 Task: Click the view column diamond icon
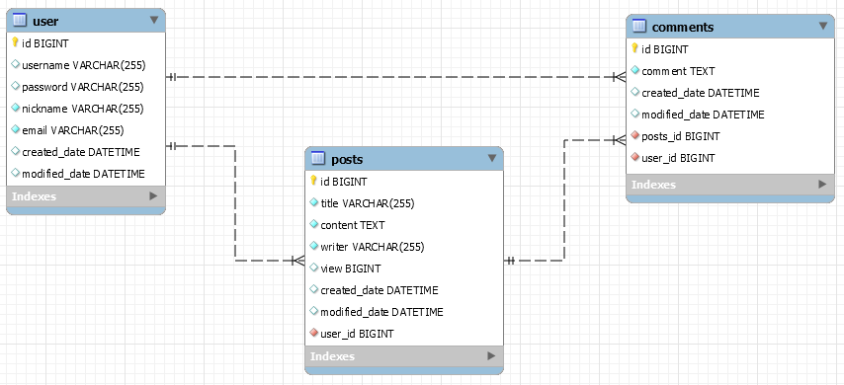click(x=314, y=268)
